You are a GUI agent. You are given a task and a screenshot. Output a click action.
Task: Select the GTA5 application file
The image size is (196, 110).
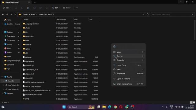tap(27, 99)
